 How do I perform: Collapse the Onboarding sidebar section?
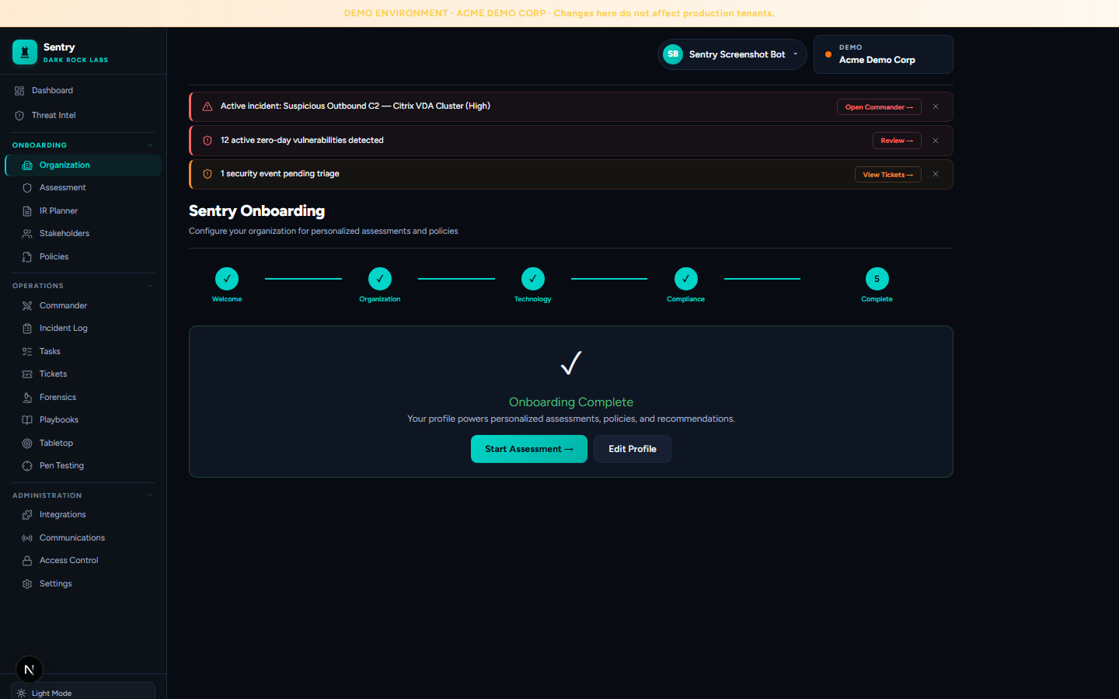point(150,145)
